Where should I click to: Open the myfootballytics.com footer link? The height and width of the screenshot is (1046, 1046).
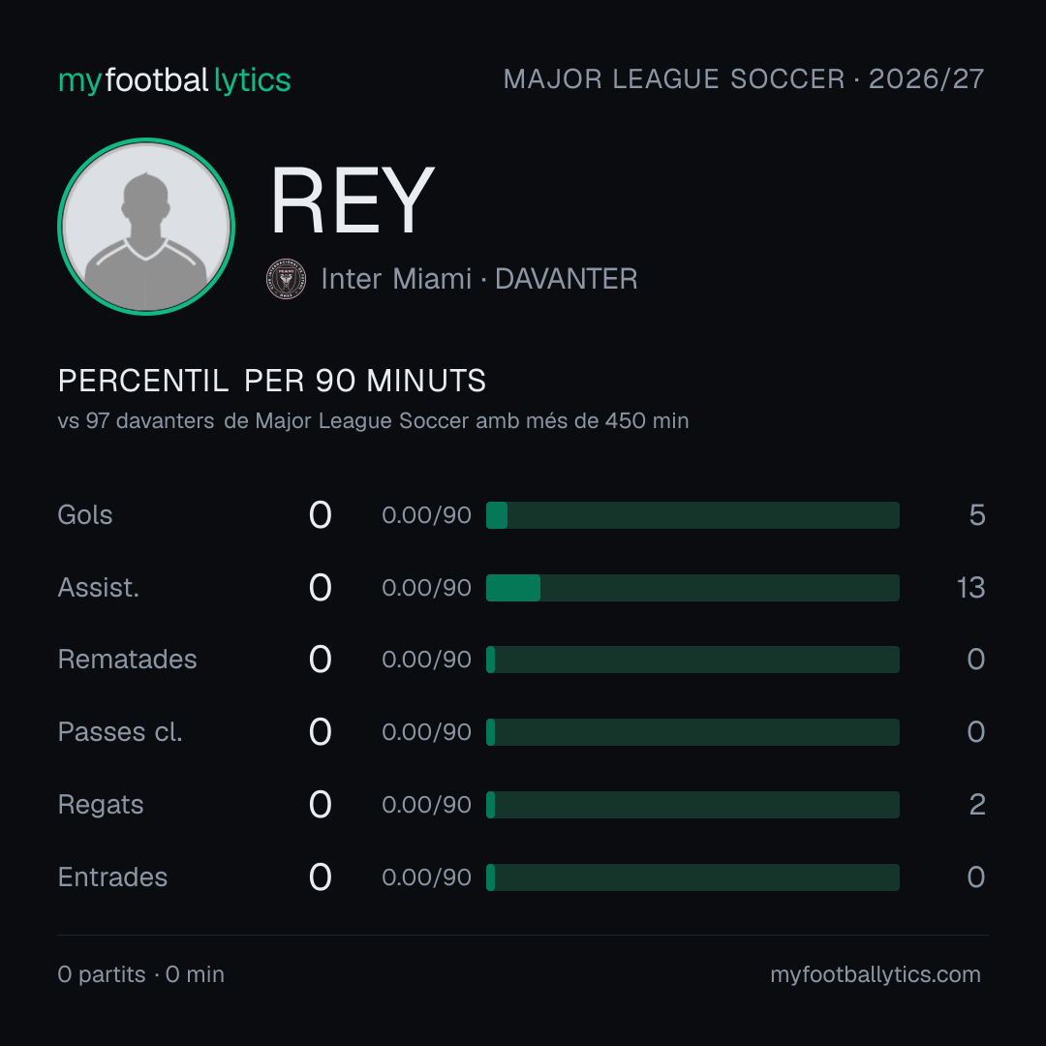click(x=876, y=974)
